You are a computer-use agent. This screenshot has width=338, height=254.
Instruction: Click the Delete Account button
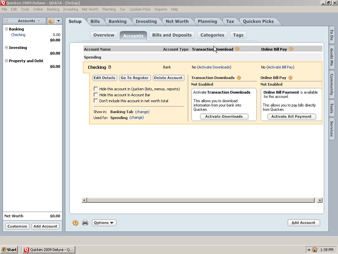point(168,78)
